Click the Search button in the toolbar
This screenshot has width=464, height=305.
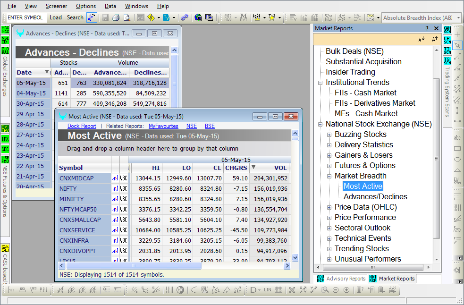pyautogui.click(x=75, y=17)
